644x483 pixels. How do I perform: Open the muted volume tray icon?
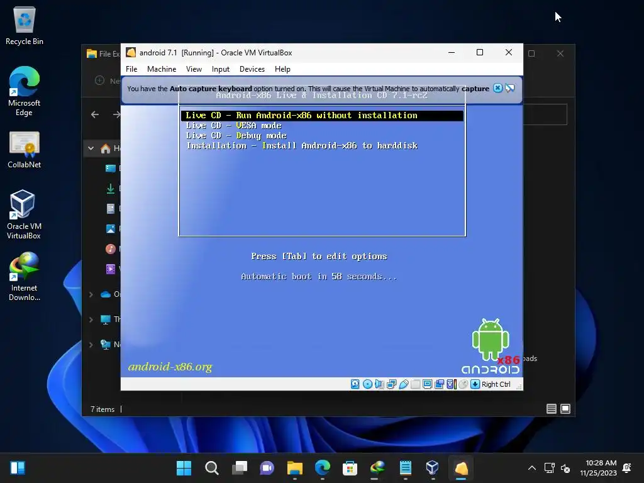565,468
